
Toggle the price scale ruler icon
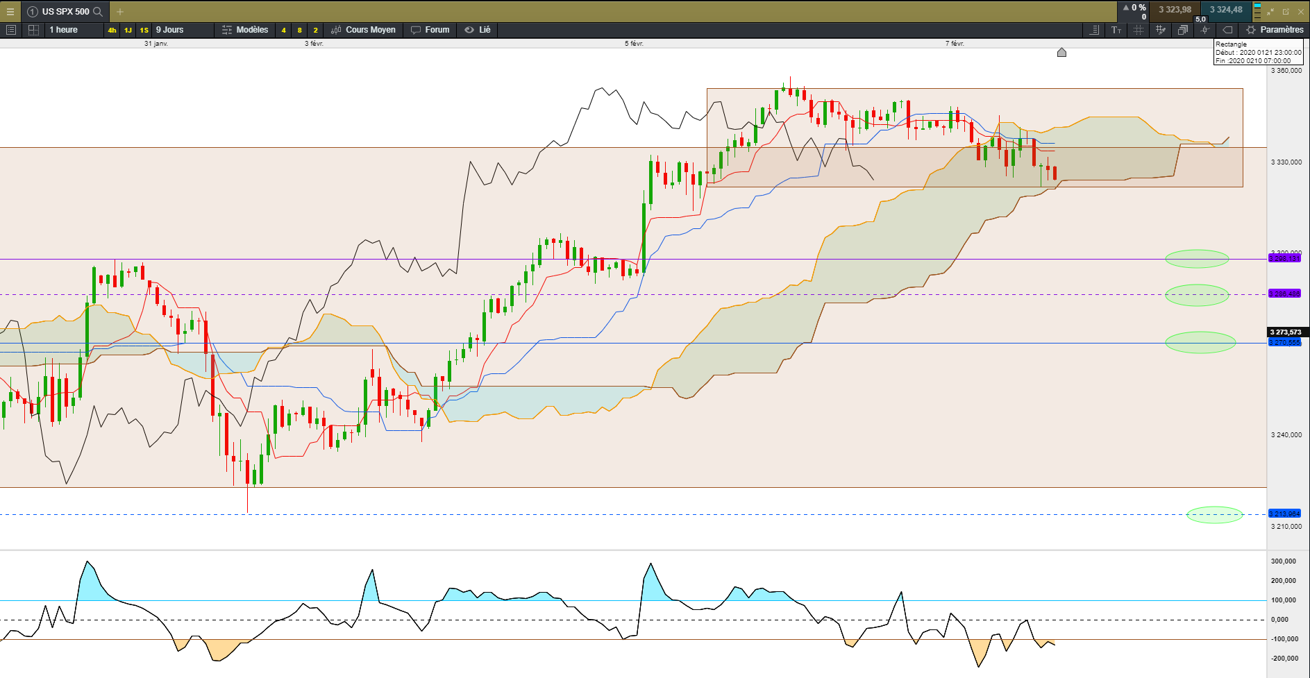pos(1094,30)
